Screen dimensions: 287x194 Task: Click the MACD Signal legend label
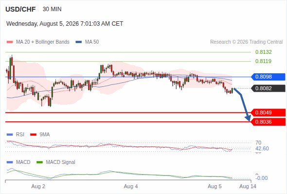pyautogui.click(x=61, y=162)
